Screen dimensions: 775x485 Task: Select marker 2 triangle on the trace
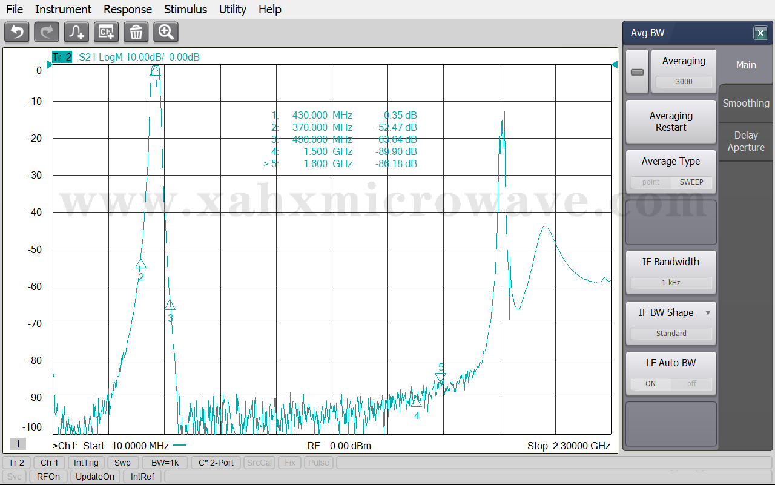(x=141, y=263)
